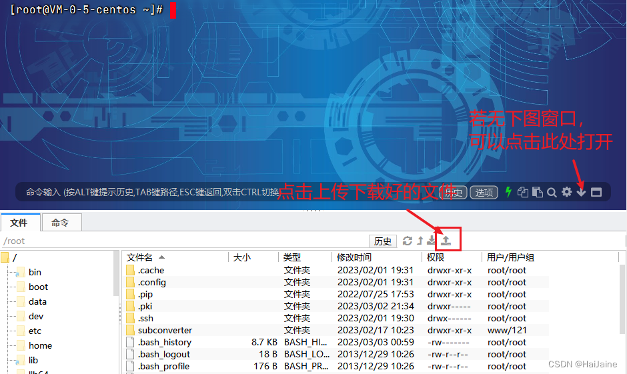Select lib folder in directory tree
The image size is (627, 374).
click(x=33, y=360)
